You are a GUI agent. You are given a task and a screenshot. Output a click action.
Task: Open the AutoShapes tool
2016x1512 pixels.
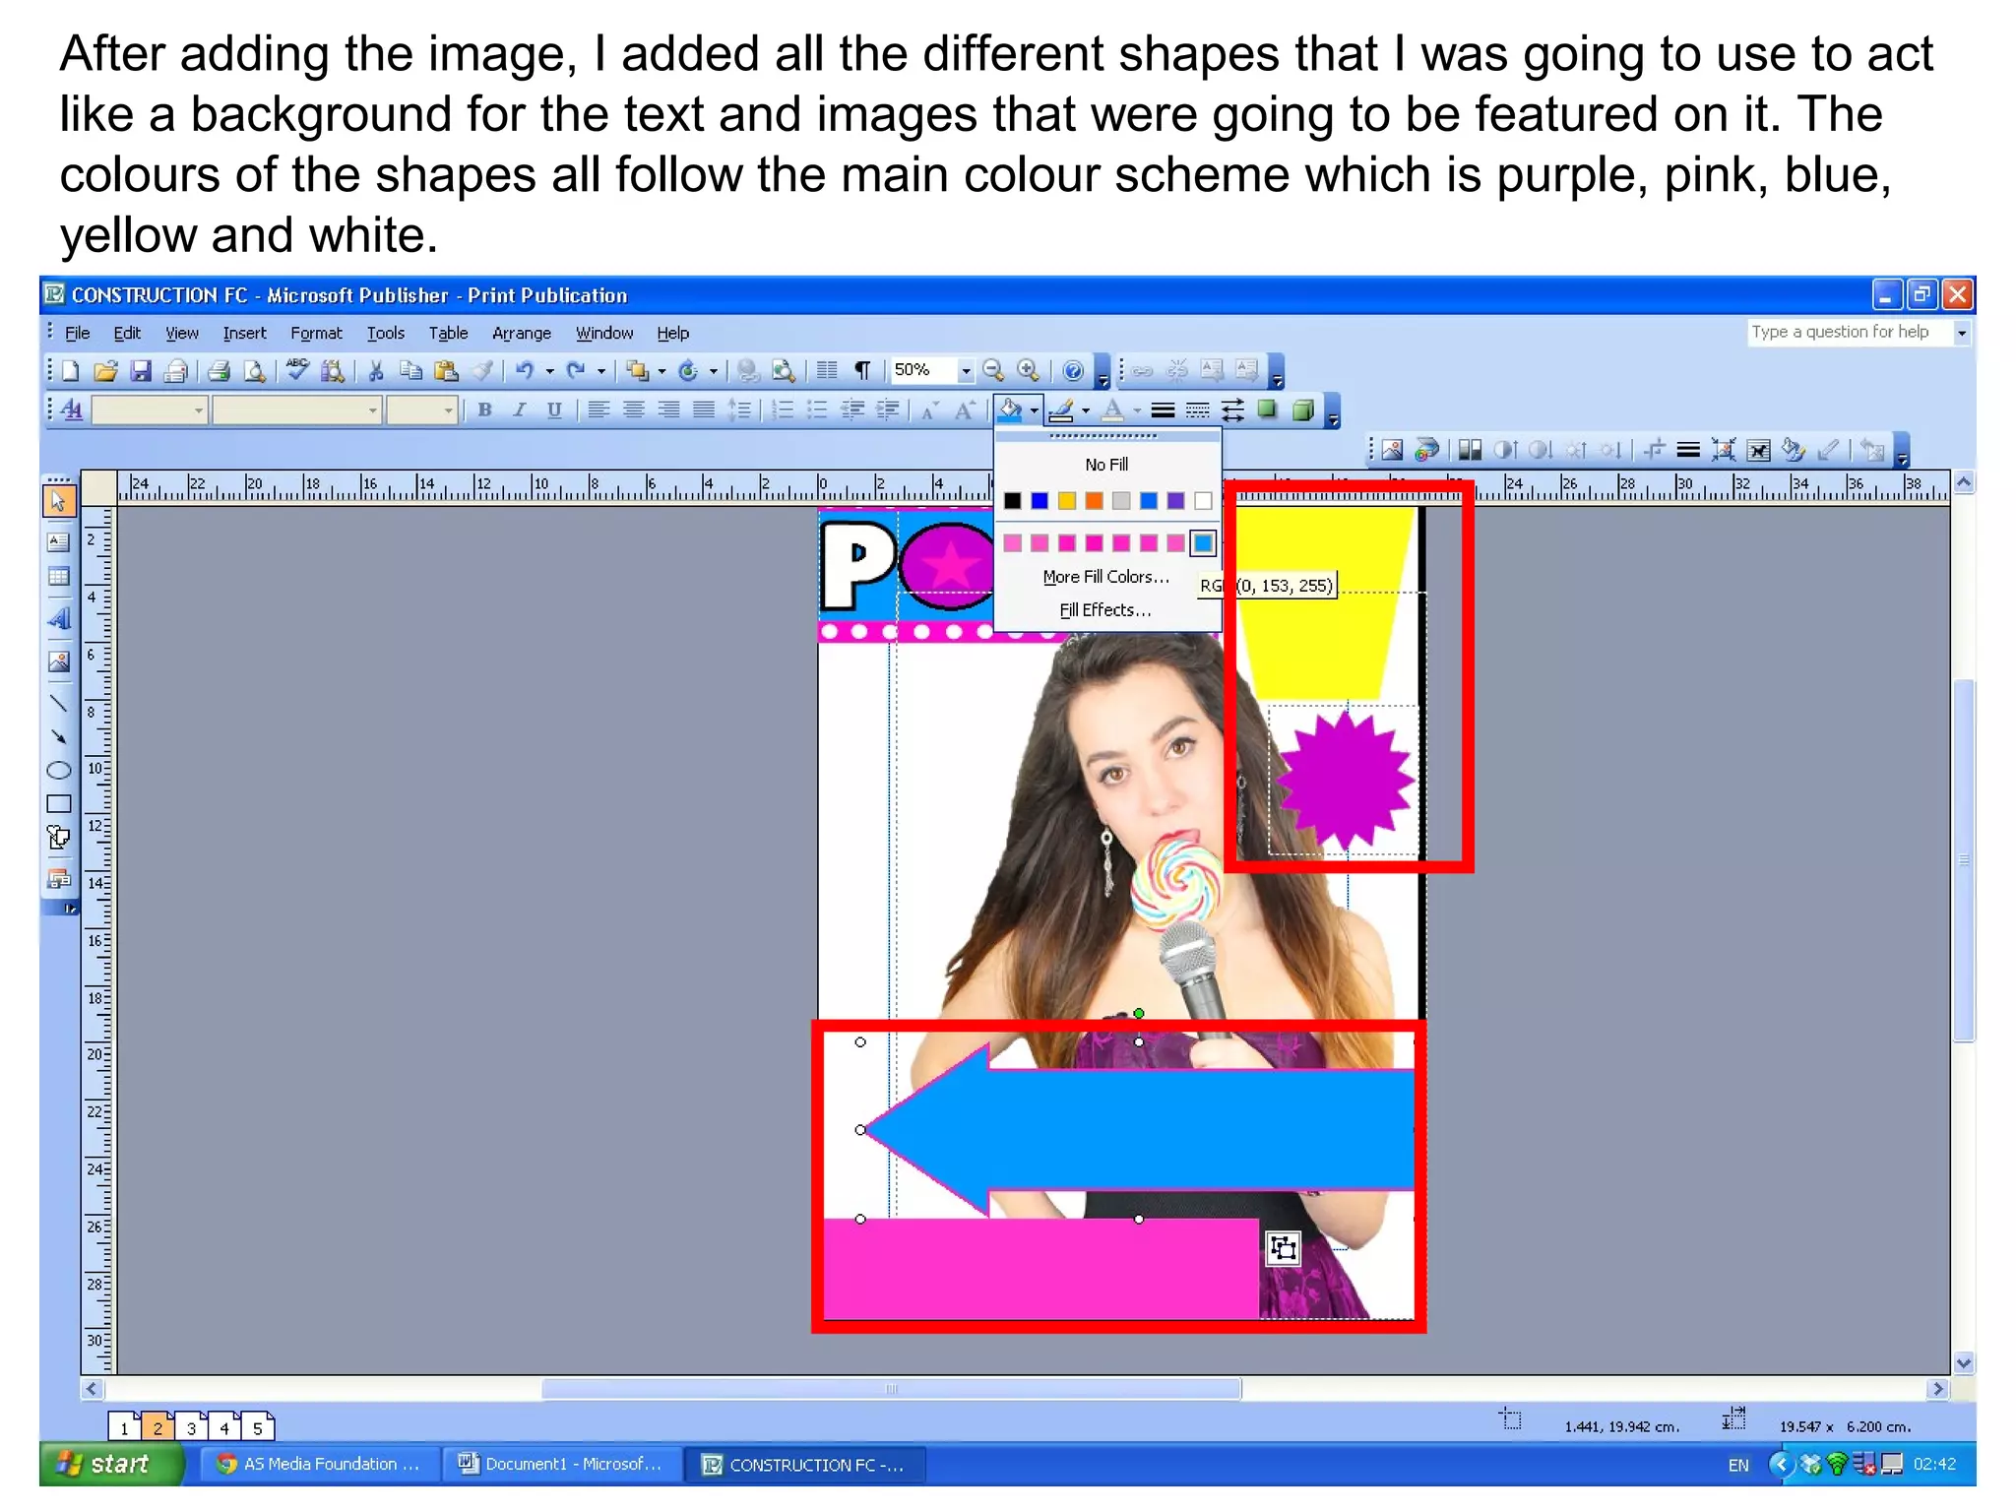[x=58, y=838]
